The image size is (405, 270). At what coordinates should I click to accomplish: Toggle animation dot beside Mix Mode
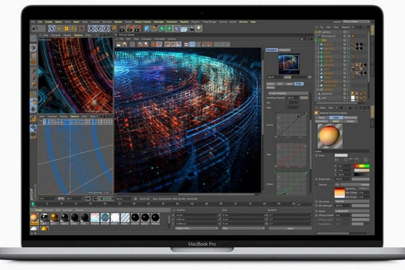[x=317, y=201]
